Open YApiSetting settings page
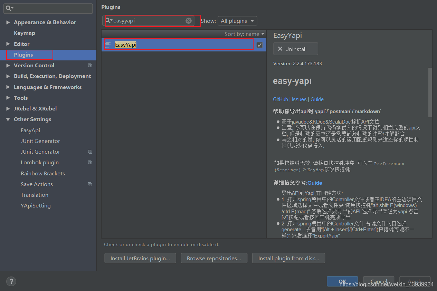Image resolution: width=437 pixels, height=291 pixels. click(36, 206)
